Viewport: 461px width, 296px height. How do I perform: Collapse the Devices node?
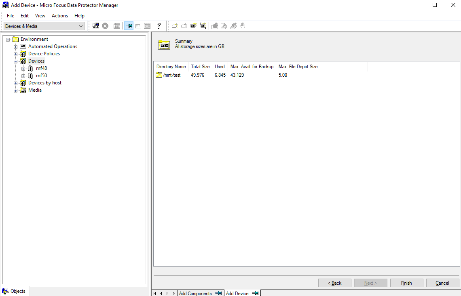point(16,61)
